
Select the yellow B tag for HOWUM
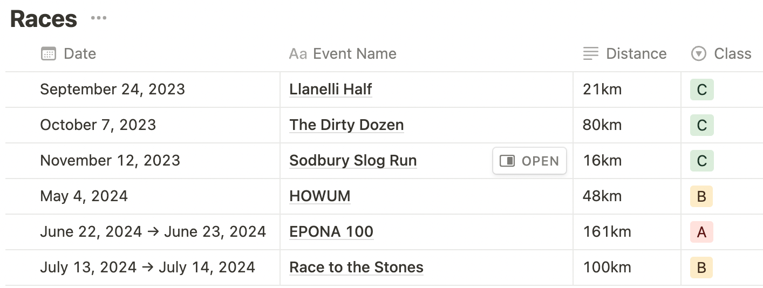(x=701, y=196)
